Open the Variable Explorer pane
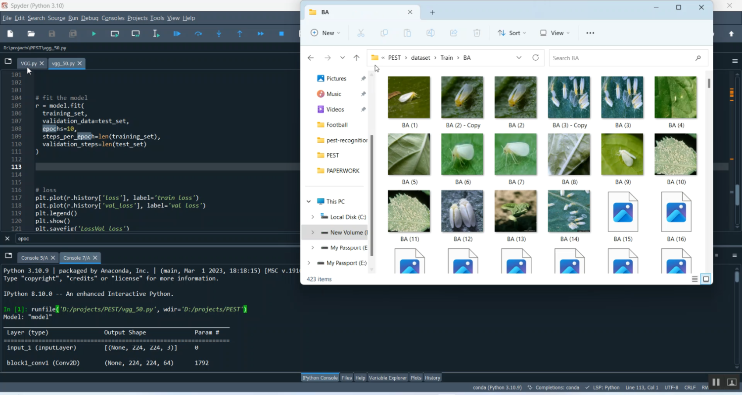 [387, 378]
